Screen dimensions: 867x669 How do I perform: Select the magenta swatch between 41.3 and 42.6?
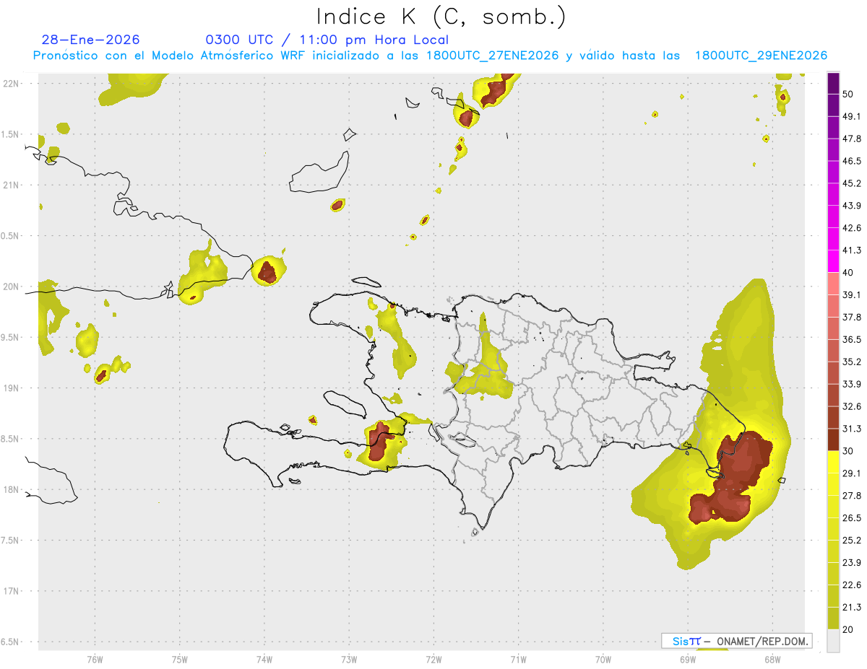(x=833, y=239)
